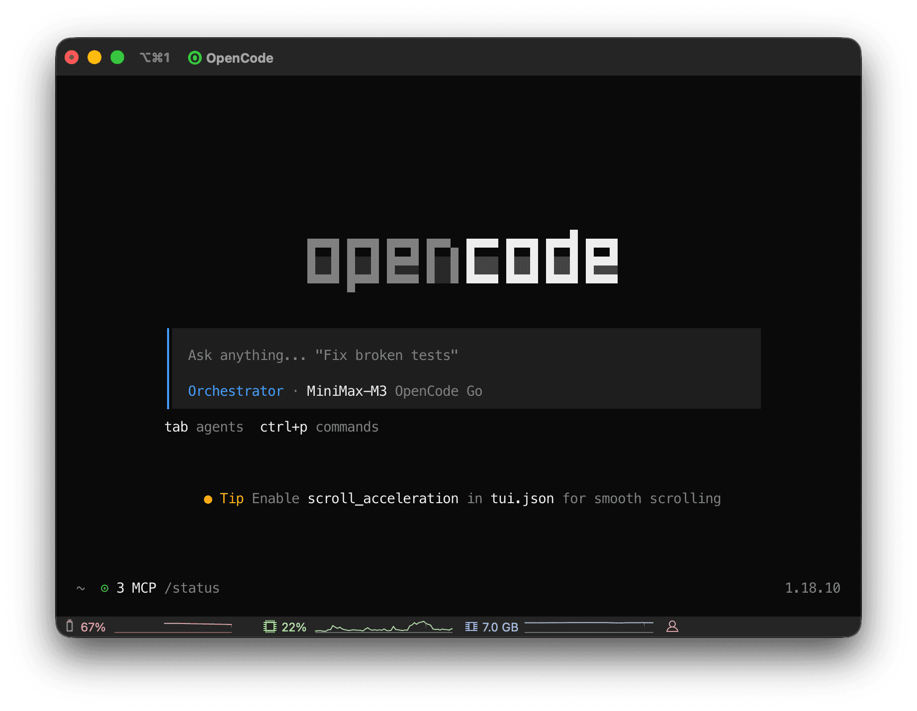Viewport: 917px width, 711px height.
Task: Click the battery icon in status bar
Action: tap(70, 626)
